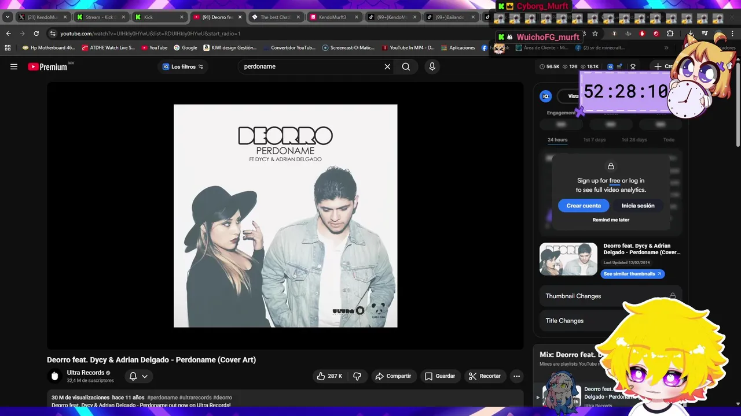Run search with the magnifier button
Viewport: 741px width, 416px height.
[x=406, y=66]
